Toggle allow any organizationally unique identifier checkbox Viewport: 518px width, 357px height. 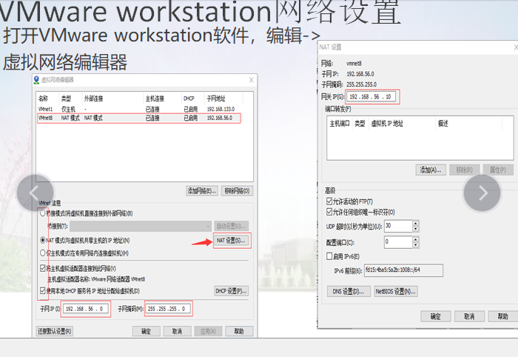[329, 212]
